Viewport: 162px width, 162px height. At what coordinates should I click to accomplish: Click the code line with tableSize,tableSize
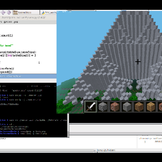18,52
